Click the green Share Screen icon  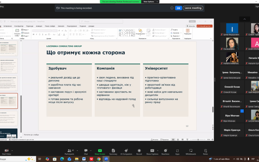100,151
